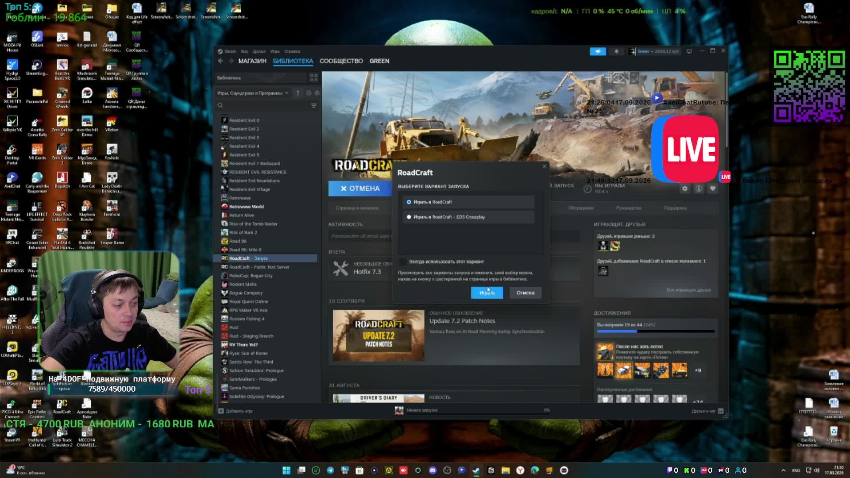Open the Euro Truck Simulator 2 desktop shortcut
This screenshot has height=478, width=850.
[62, 437]
